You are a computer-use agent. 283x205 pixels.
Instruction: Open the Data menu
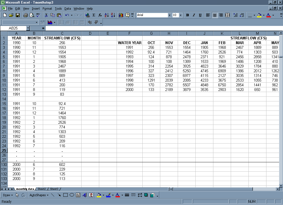click(x=67, y=9)
